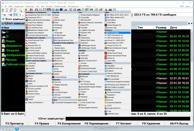Screen dimensions: 194x131
Task: Open the Запуск menu
Action: [x=89, y=6]
